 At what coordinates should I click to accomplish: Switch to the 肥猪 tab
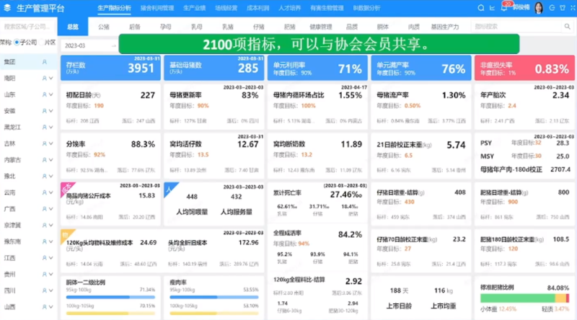pyautogui.click(x=290, y=27)
